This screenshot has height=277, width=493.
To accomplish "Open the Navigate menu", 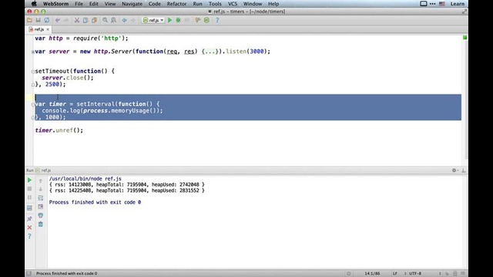I will pos(132,4).
